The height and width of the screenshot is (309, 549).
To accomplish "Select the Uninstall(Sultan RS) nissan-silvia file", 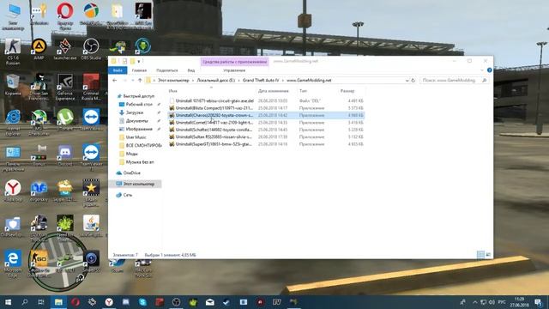I will click(x=266, y=137).
